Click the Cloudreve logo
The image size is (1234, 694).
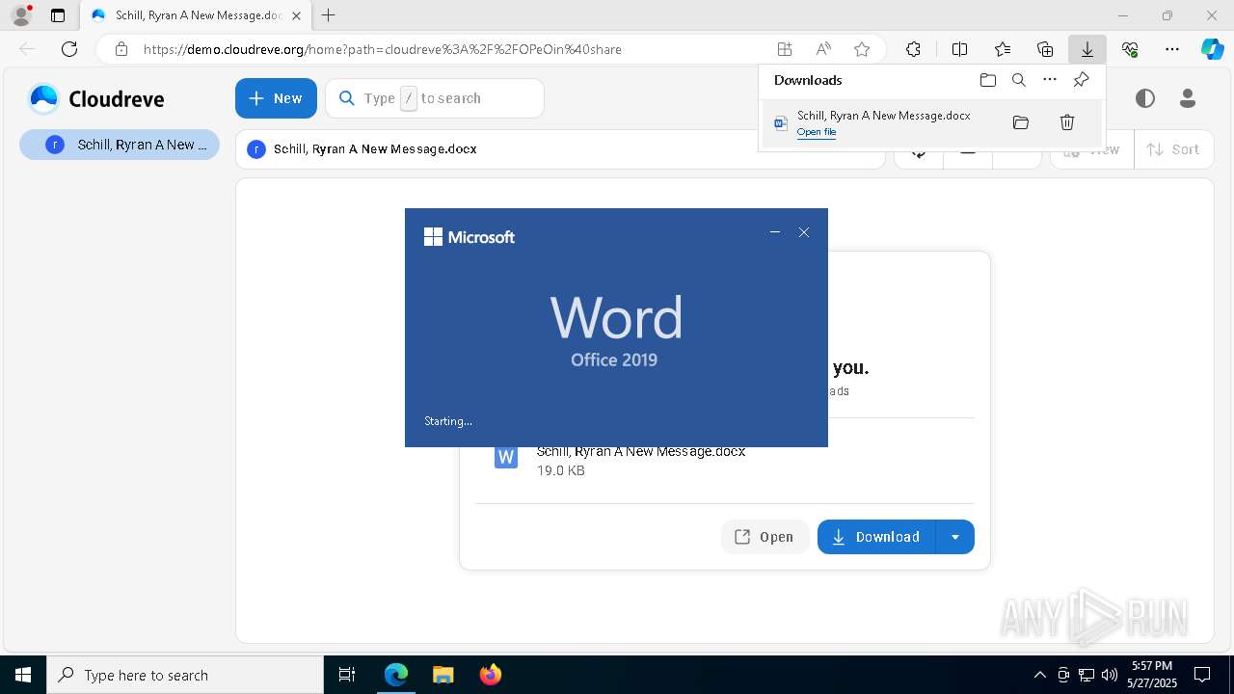tap(96, 98)
